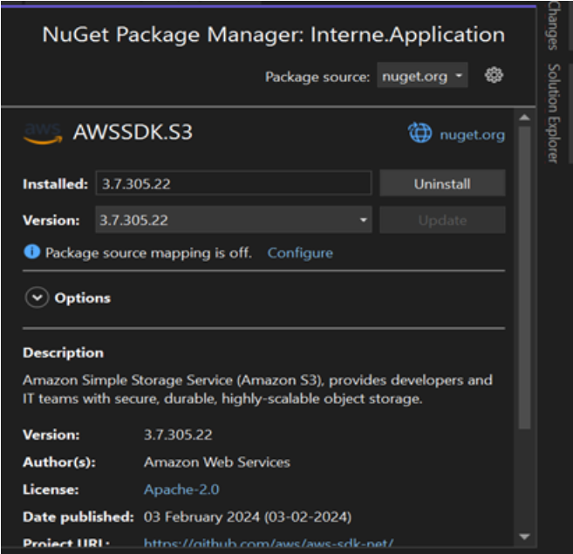This screenshot has height=554, width=573.
Task: Click the AWSSDK.S3 package title
Action: coord(133,132)
